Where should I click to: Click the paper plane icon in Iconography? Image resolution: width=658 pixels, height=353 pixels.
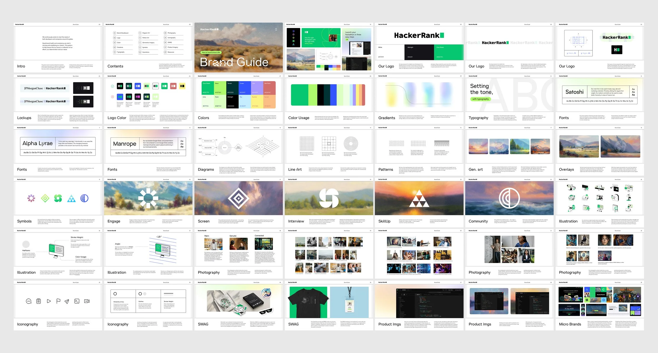67,301
